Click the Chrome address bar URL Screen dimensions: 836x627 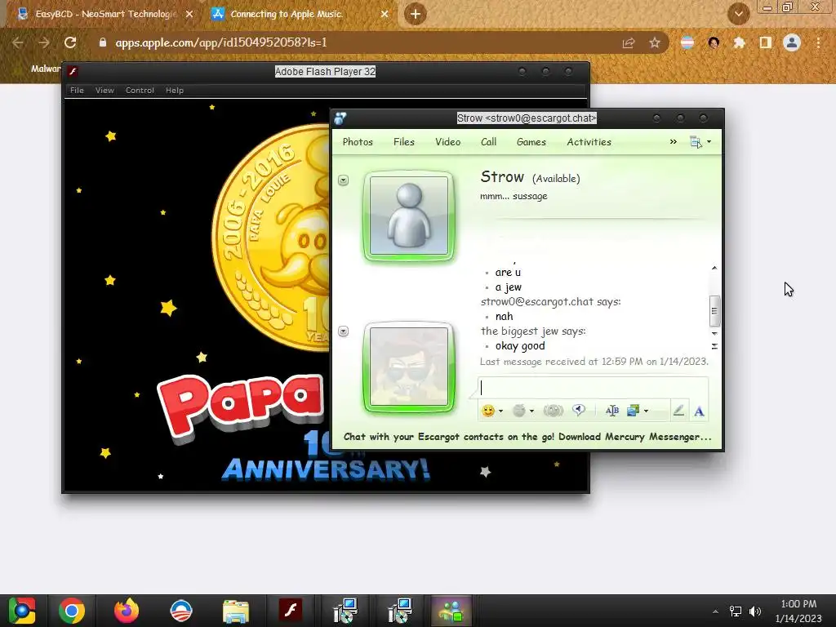(x=221, y=42)
